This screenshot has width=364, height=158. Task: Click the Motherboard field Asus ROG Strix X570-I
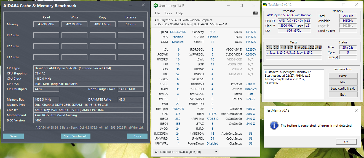[89, 115]
